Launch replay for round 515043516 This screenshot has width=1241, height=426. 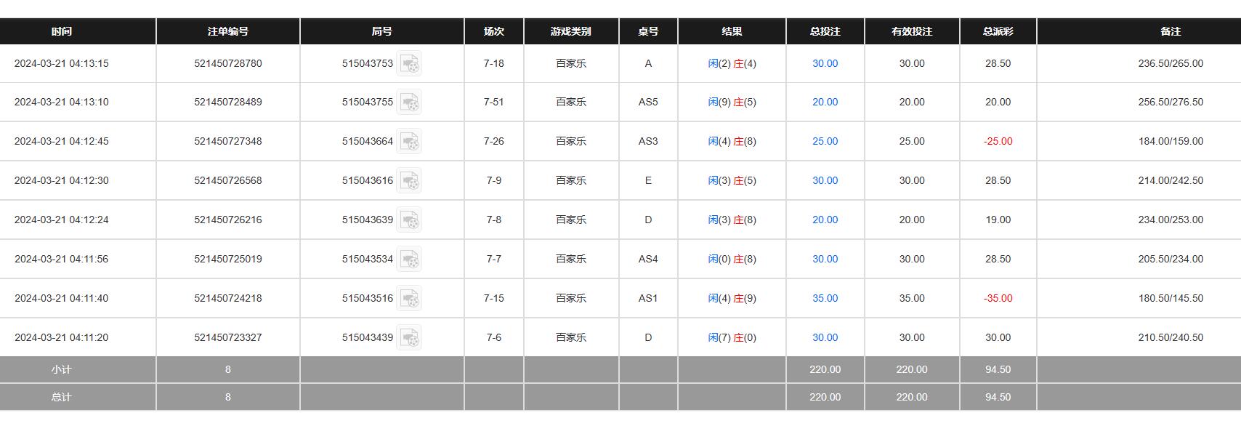point(409,299)
